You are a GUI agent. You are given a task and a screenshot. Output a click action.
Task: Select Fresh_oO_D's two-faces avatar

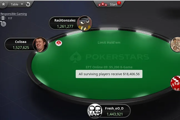95,111
